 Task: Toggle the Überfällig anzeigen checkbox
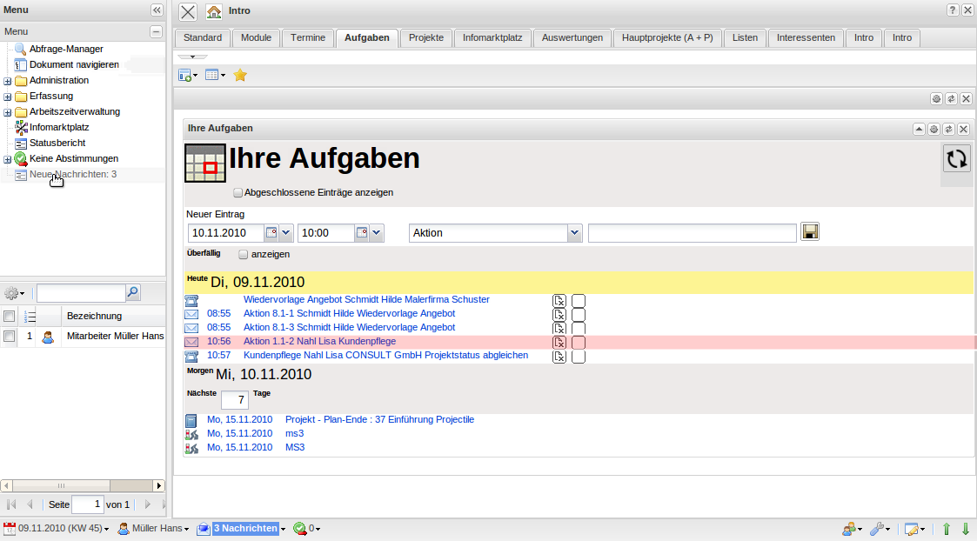[244, 255]
